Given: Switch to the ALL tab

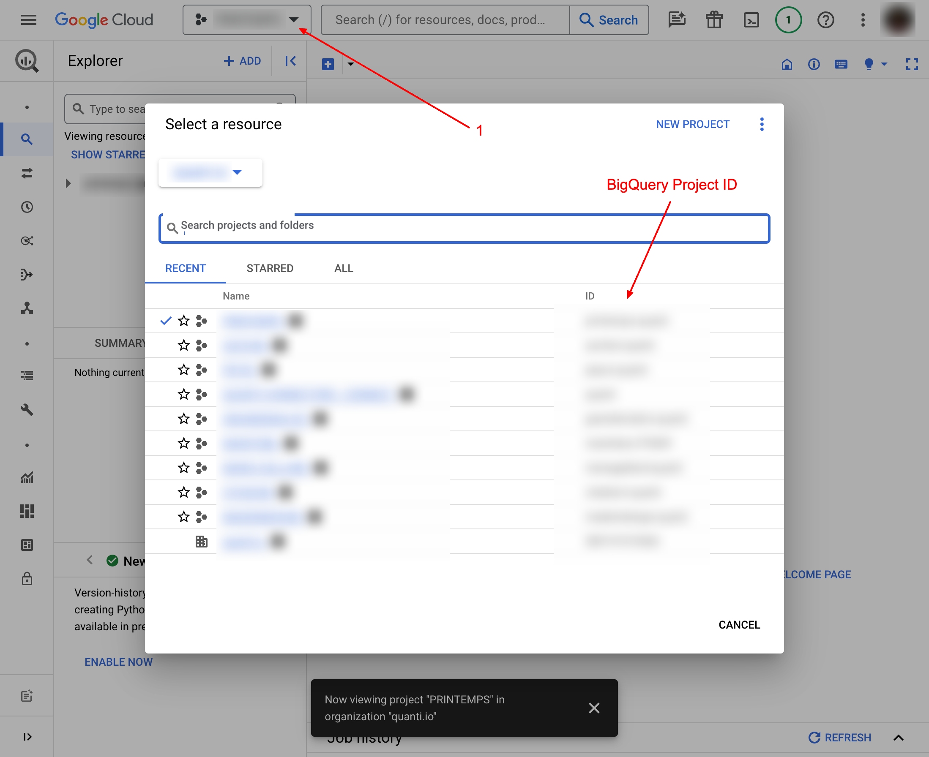Looking at the screenshot, I should click(344, 268).
